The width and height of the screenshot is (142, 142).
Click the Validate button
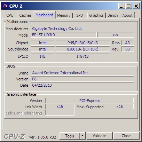pos(100,136)
